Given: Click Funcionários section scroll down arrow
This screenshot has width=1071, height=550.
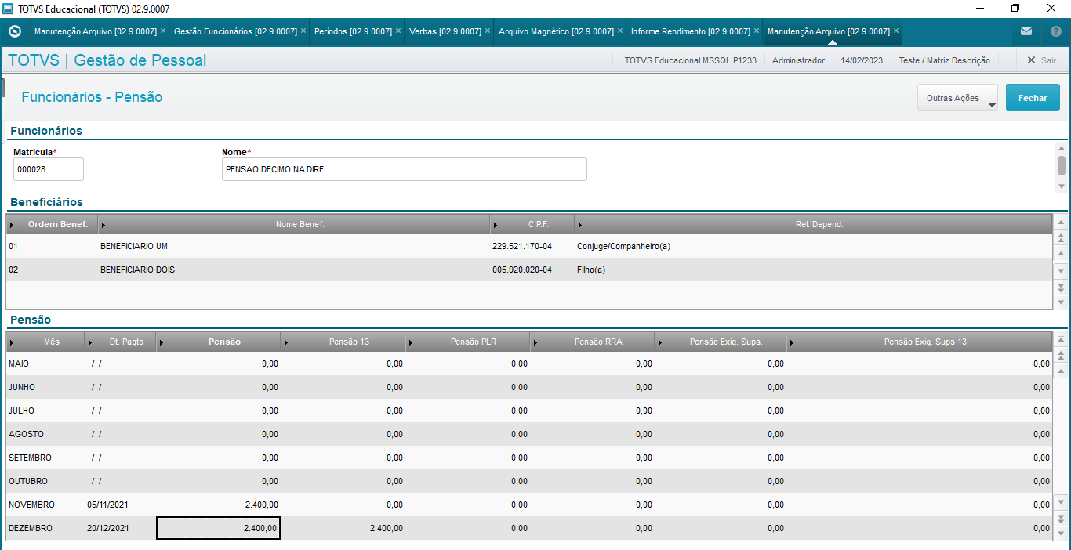Looking at the screenshot, I should (1062, 186).
